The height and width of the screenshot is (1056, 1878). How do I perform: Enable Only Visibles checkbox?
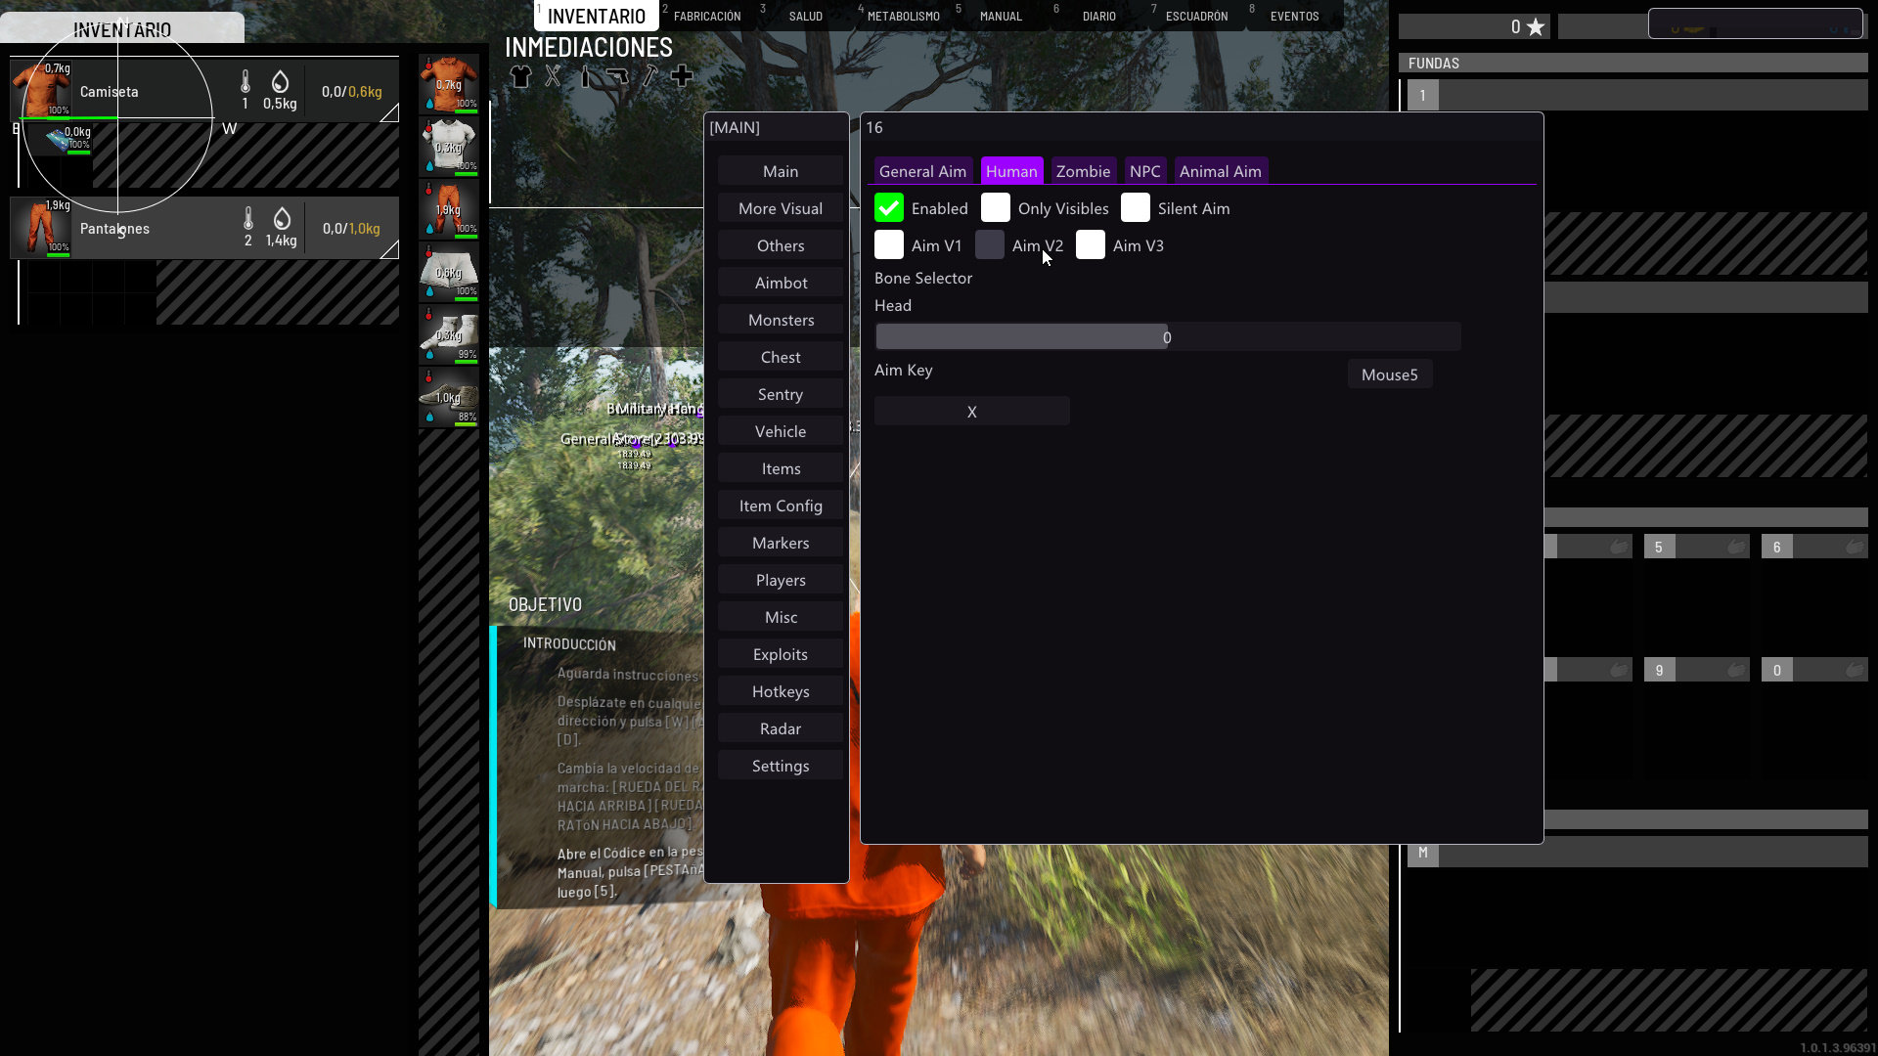pos(995,208)
